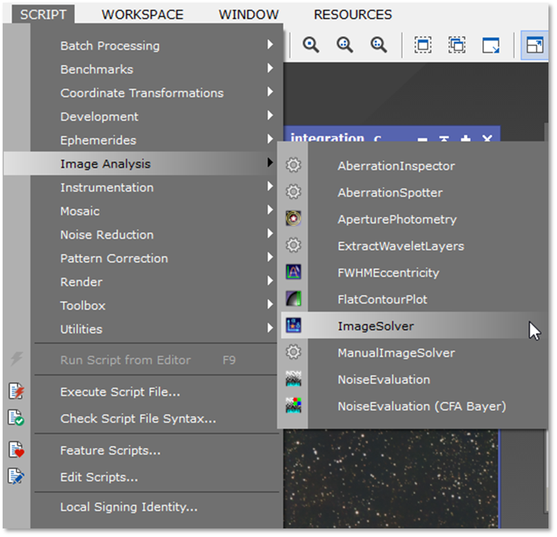The width and height of the screenshot is (557, 537).
Task: Click the FWHMEccentricity script icon
Action: coord(293,272)
